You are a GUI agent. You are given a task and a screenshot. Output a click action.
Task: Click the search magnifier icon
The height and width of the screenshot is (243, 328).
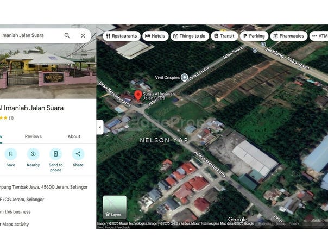pos(67,36)
